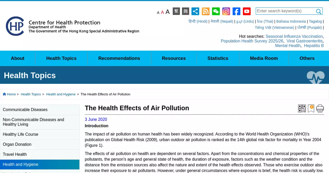Screen dimensions: 329x173
Task: Open the Statistics navigation menu
Action: click(218, 58)
